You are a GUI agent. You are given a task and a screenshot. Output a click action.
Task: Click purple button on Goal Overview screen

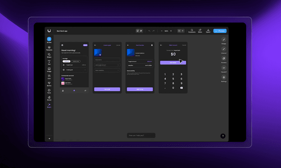tap(140, 89)
